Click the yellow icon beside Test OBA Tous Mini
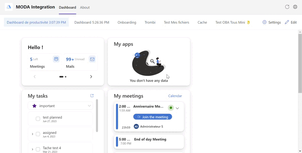The height and width of the screenshot is (153, 302). point(248,22)
